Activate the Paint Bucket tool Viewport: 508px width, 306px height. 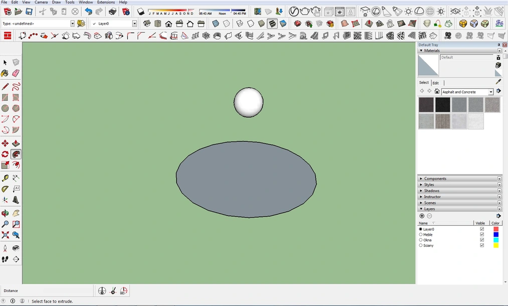tap(5, 73)
